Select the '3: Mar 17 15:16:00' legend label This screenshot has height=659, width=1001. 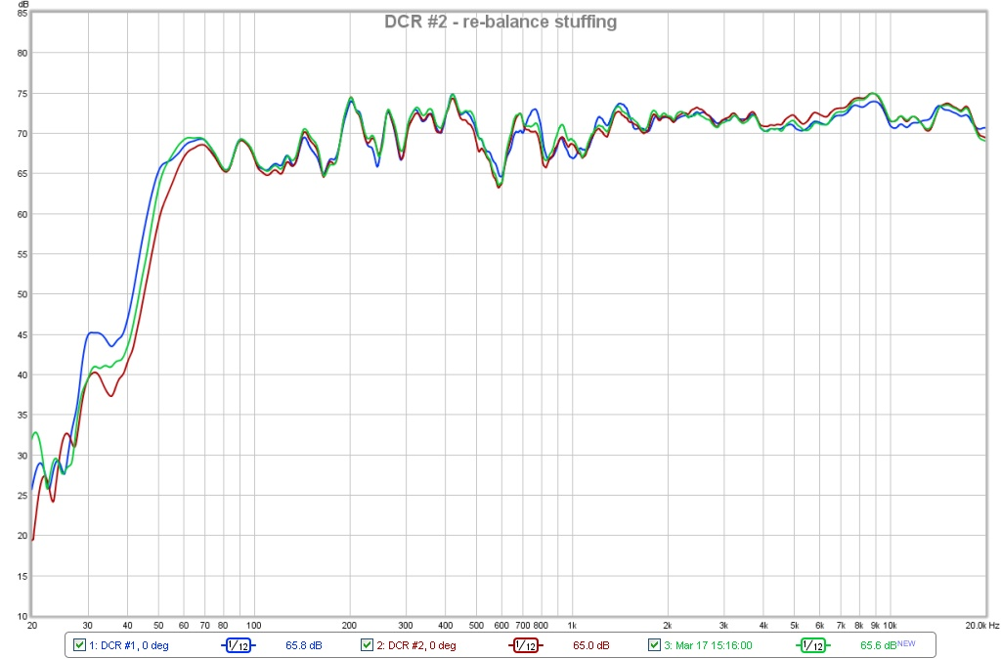708,645
